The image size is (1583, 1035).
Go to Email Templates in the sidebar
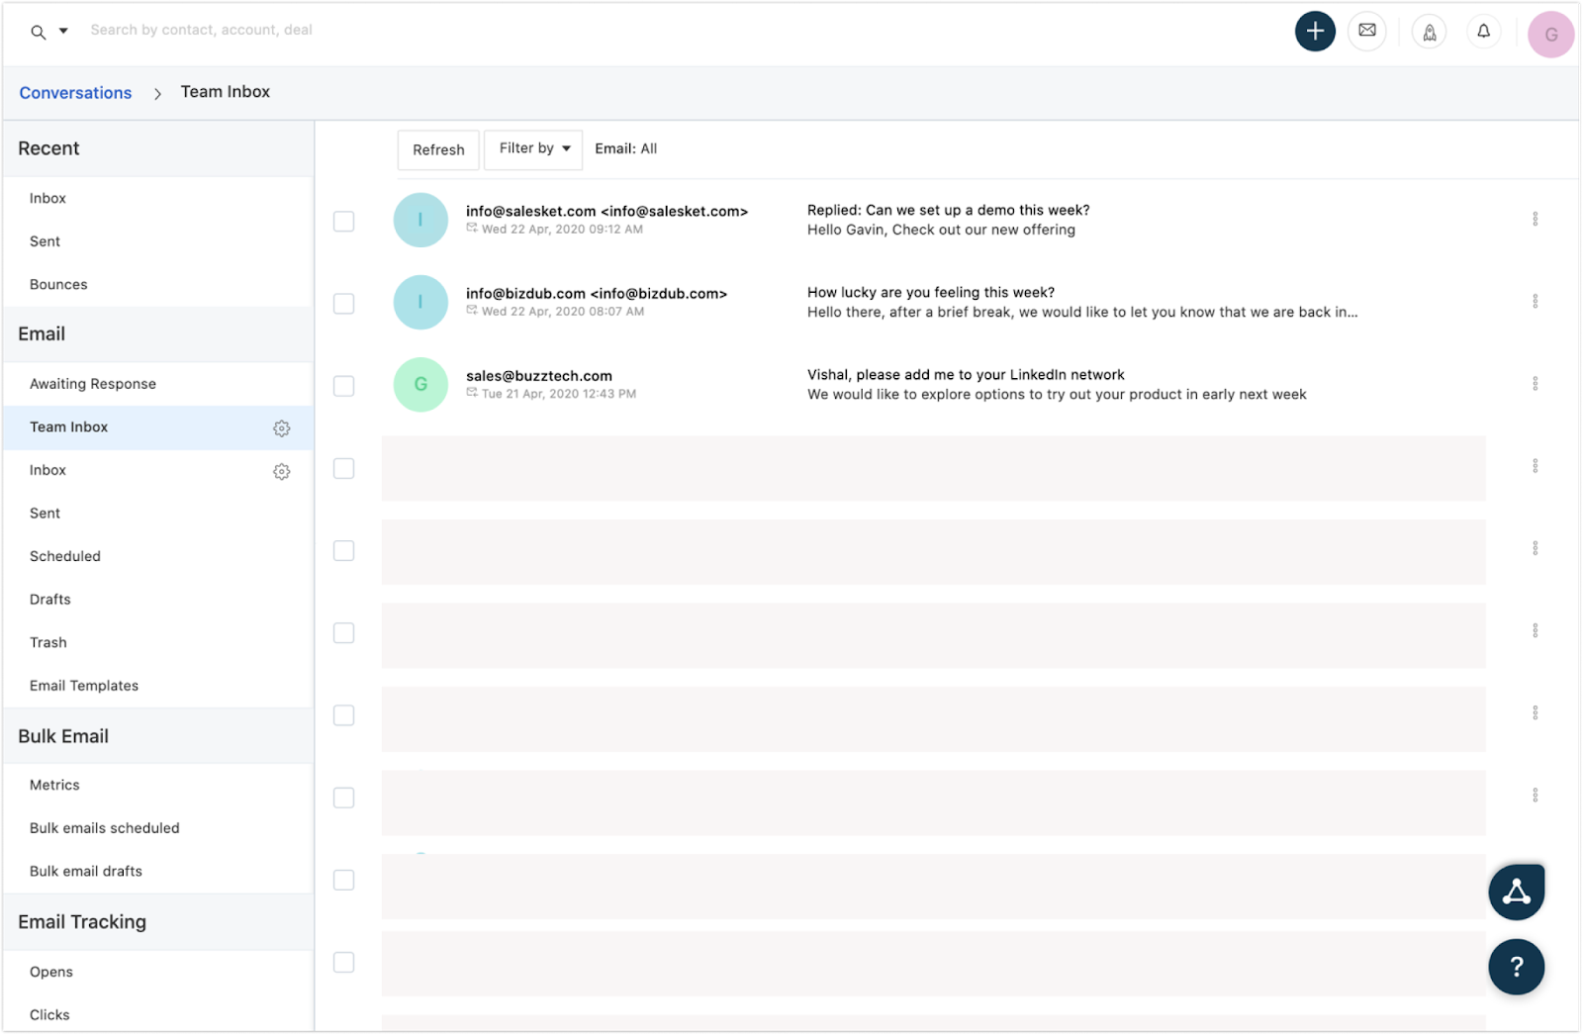point(83,685)
